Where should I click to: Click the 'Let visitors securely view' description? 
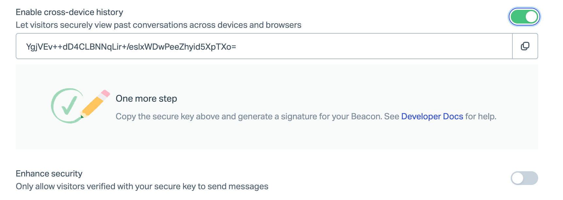pos(158,25)
